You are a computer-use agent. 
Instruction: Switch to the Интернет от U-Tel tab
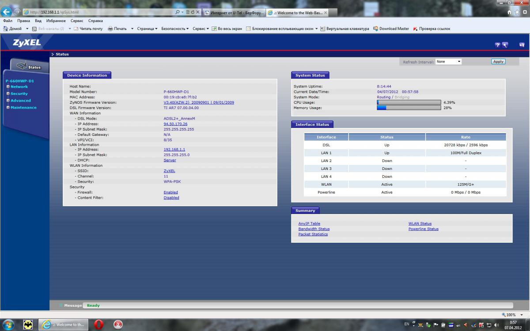tap(234, 13)
